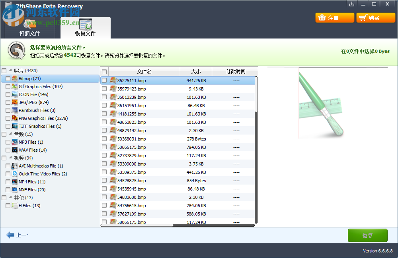Viewport: 398px width, 258px height.
Task: Enable the select-all checkbox above the file list
Action: [104, 71]
